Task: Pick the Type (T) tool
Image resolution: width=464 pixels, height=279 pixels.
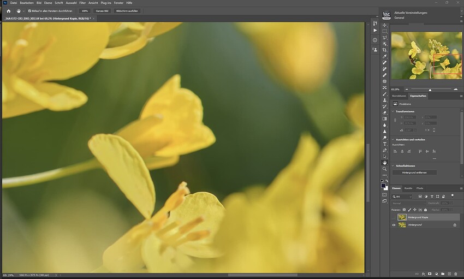Action: (385, 144)
